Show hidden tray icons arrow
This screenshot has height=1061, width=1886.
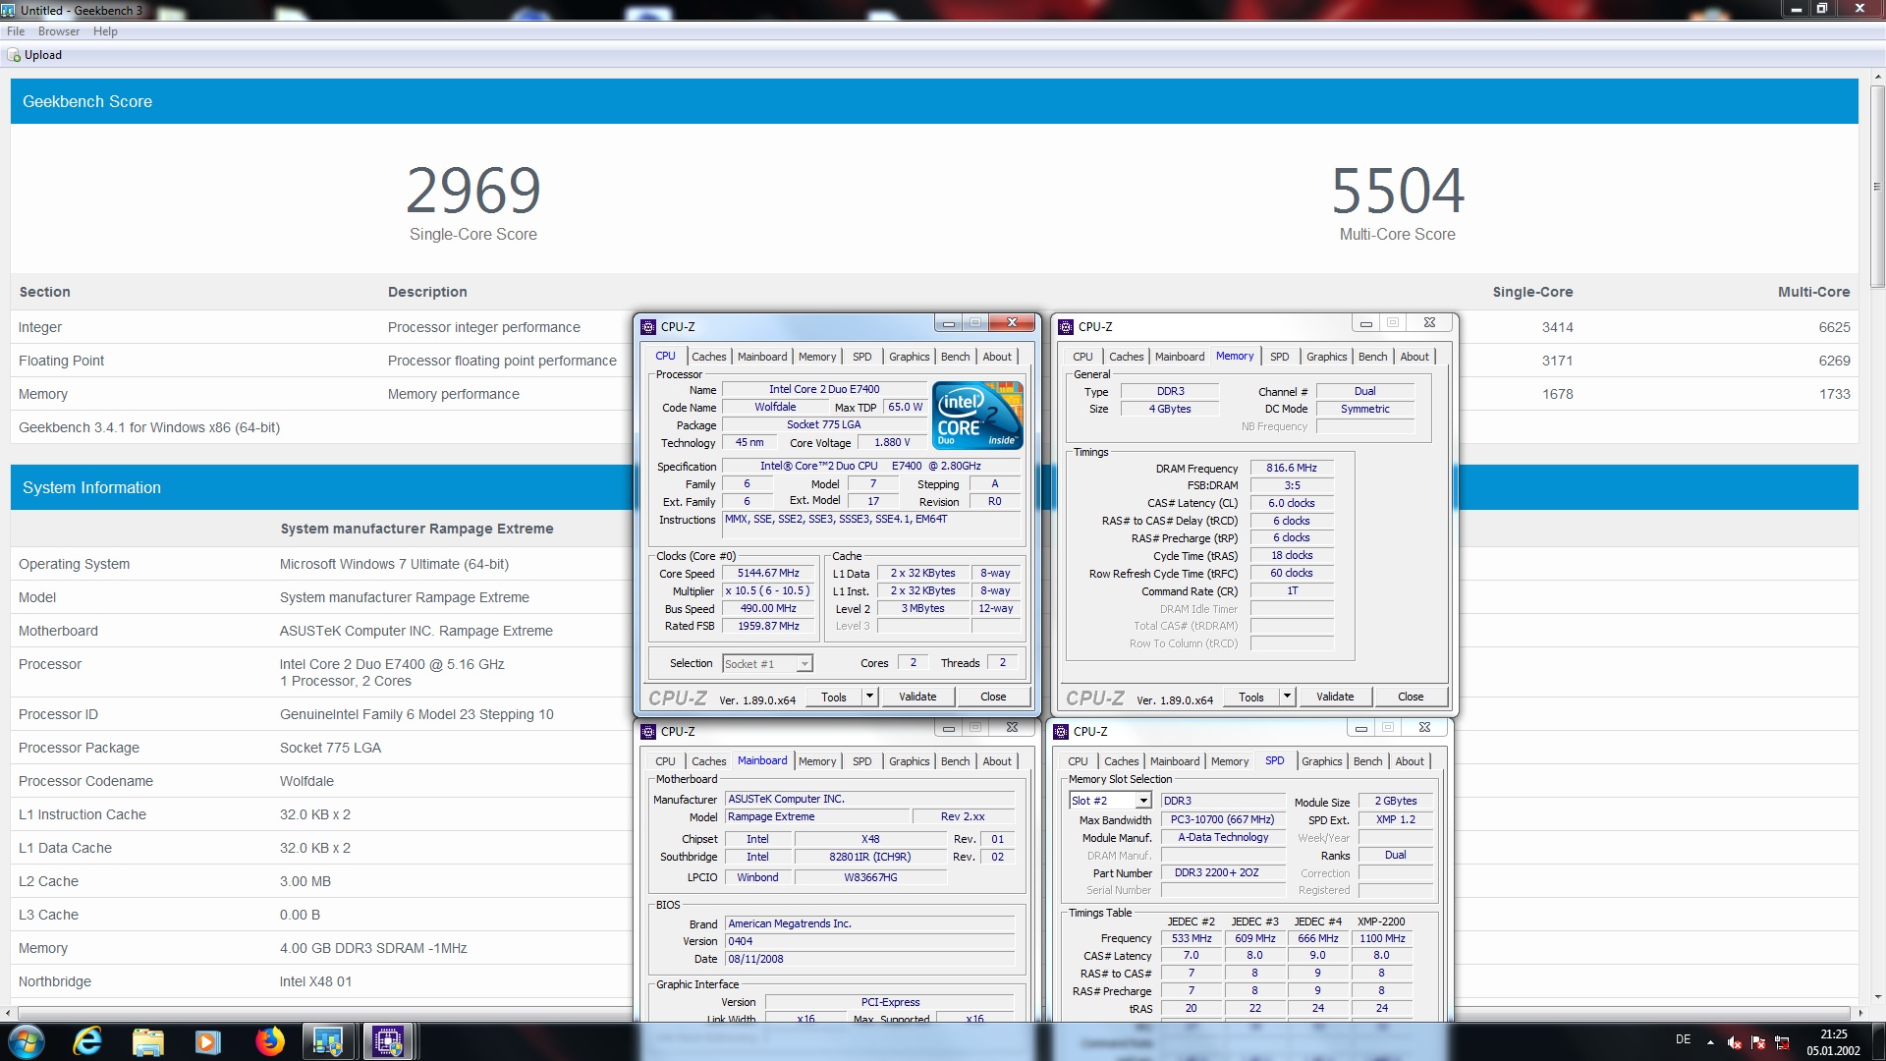(x=1710, y=1042)
